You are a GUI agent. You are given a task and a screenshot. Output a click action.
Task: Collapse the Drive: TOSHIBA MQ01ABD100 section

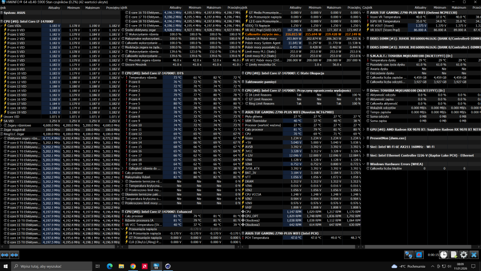pyautogui.click(x=363, y=90)
